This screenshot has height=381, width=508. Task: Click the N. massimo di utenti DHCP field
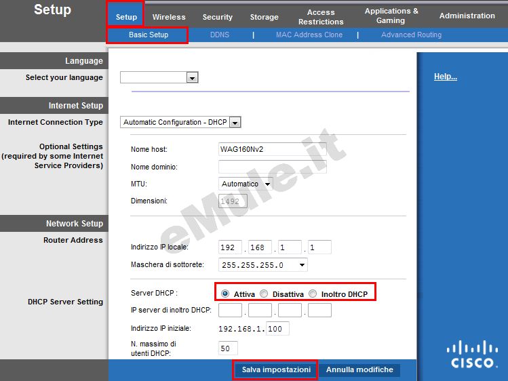(x=228, y=348)
